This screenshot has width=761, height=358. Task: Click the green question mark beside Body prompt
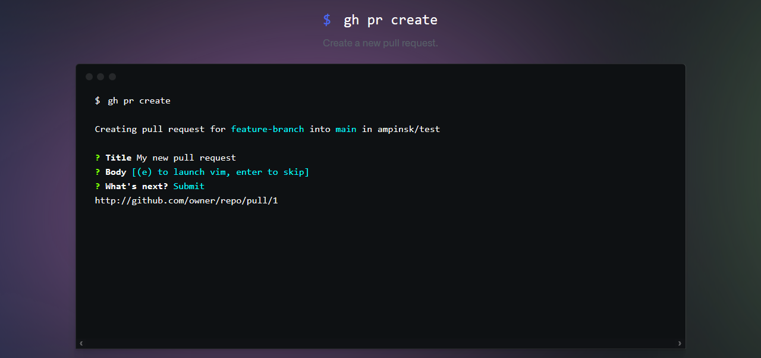click(x=97, y=172)
